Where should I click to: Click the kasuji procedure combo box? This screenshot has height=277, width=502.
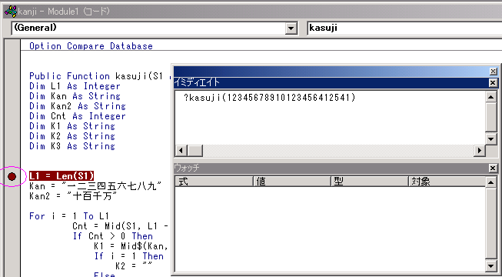[x=404, y=28]
